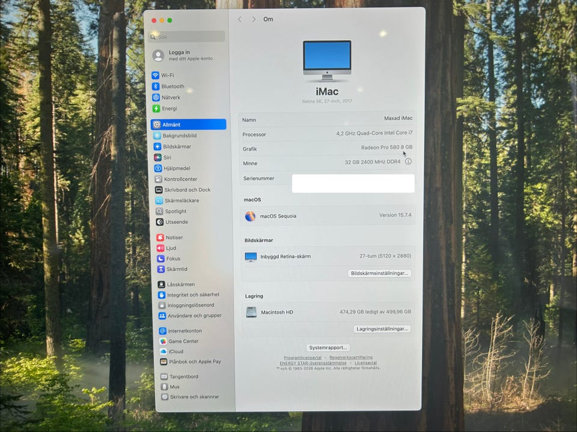
Task: Click the Systemrapport button
Action: tap(328, 347)
